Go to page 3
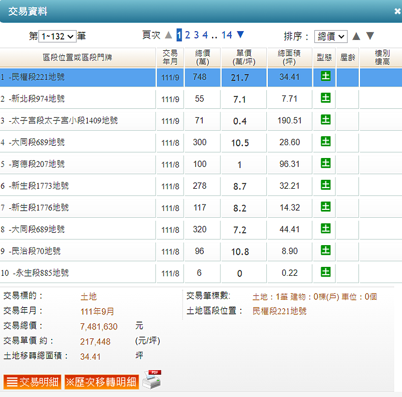Image resolution: width=402 pixels, height=397 pixels. tap(197, 35)
